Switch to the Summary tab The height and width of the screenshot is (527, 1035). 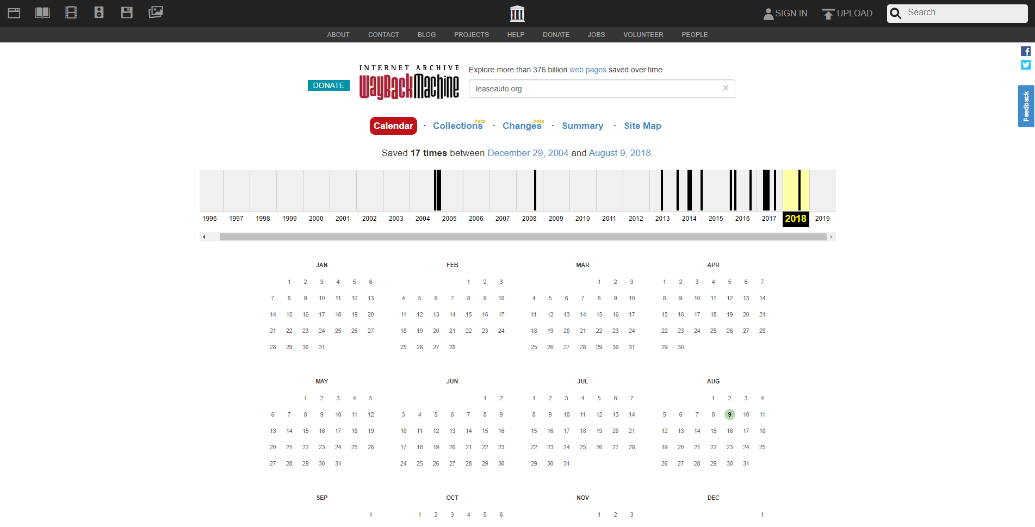pos(582,126)
